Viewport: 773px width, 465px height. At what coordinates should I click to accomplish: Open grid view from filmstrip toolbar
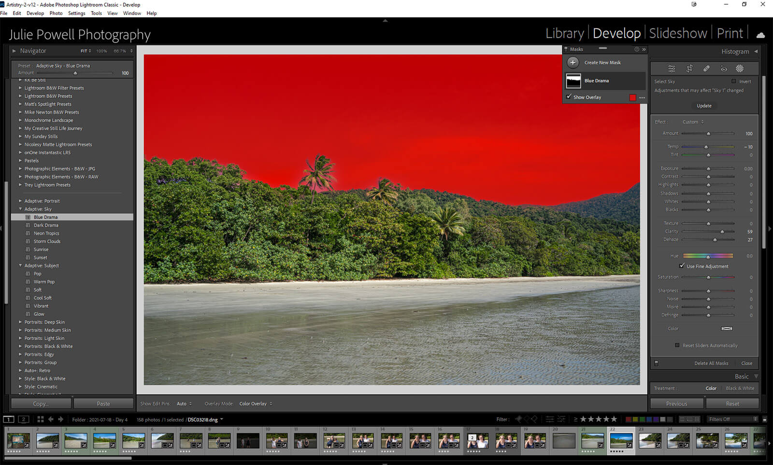[41, 419]
